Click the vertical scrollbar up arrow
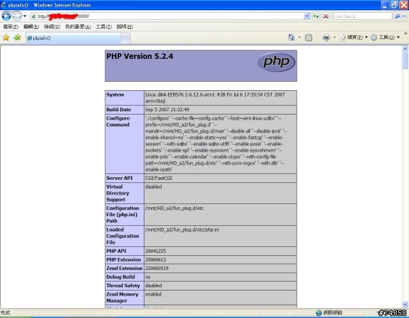Image resolution: width=409 pixels, height=318 pixels. (x=405, y=49)
